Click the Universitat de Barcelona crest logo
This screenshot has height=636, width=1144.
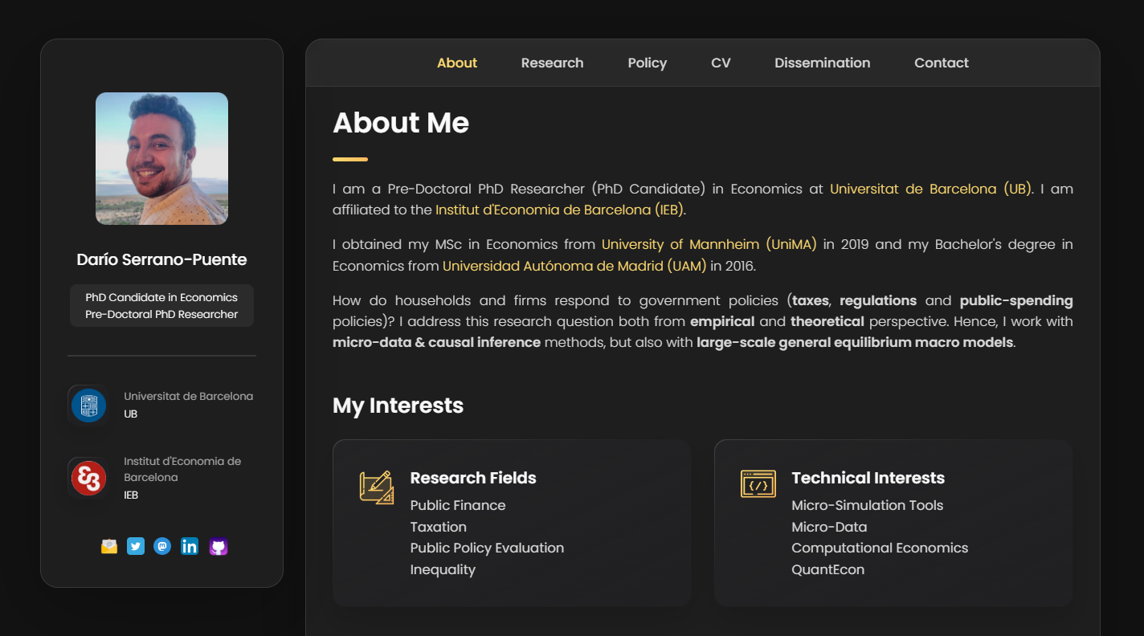88,405
